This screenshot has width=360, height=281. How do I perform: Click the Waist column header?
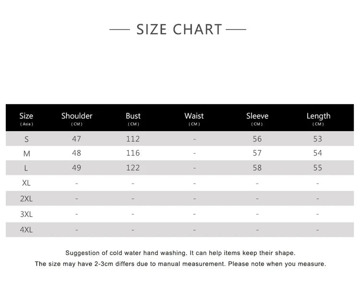194,118
